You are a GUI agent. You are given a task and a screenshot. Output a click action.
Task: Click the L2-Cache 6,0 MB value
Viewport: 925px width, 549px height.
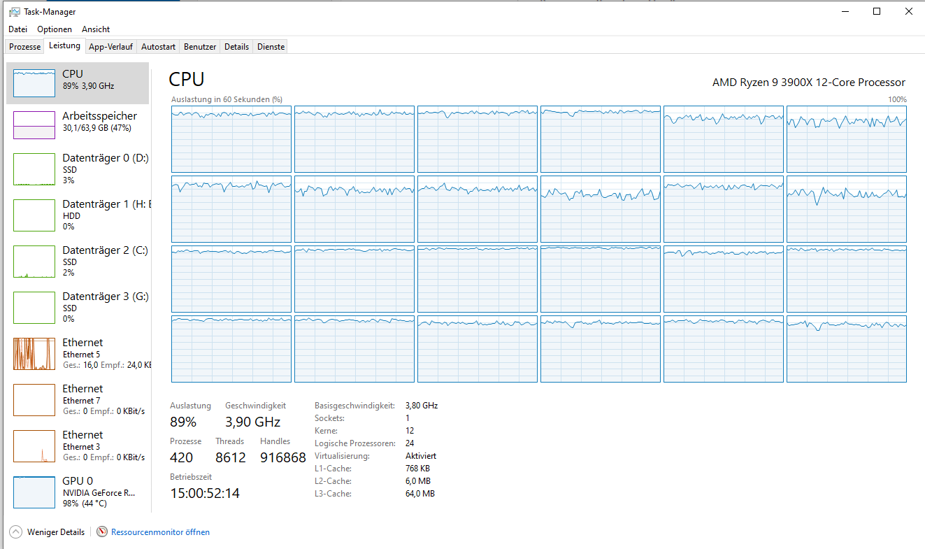coord(418,481)
